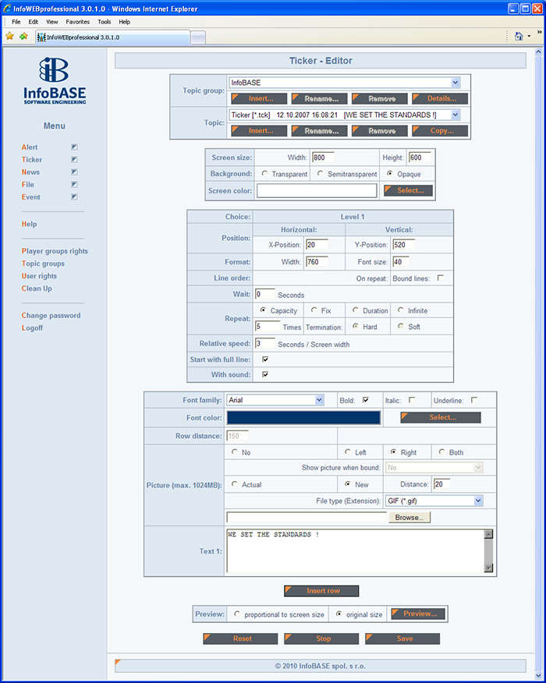Click the Alert menu arrow icon

click(x=75, y=147)
